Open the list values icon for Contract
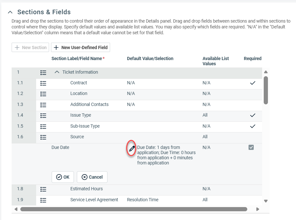 [x=43, y=83]
